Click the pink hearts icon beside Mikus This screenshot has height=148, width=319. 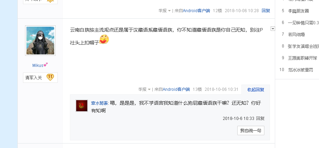(46, 65)
